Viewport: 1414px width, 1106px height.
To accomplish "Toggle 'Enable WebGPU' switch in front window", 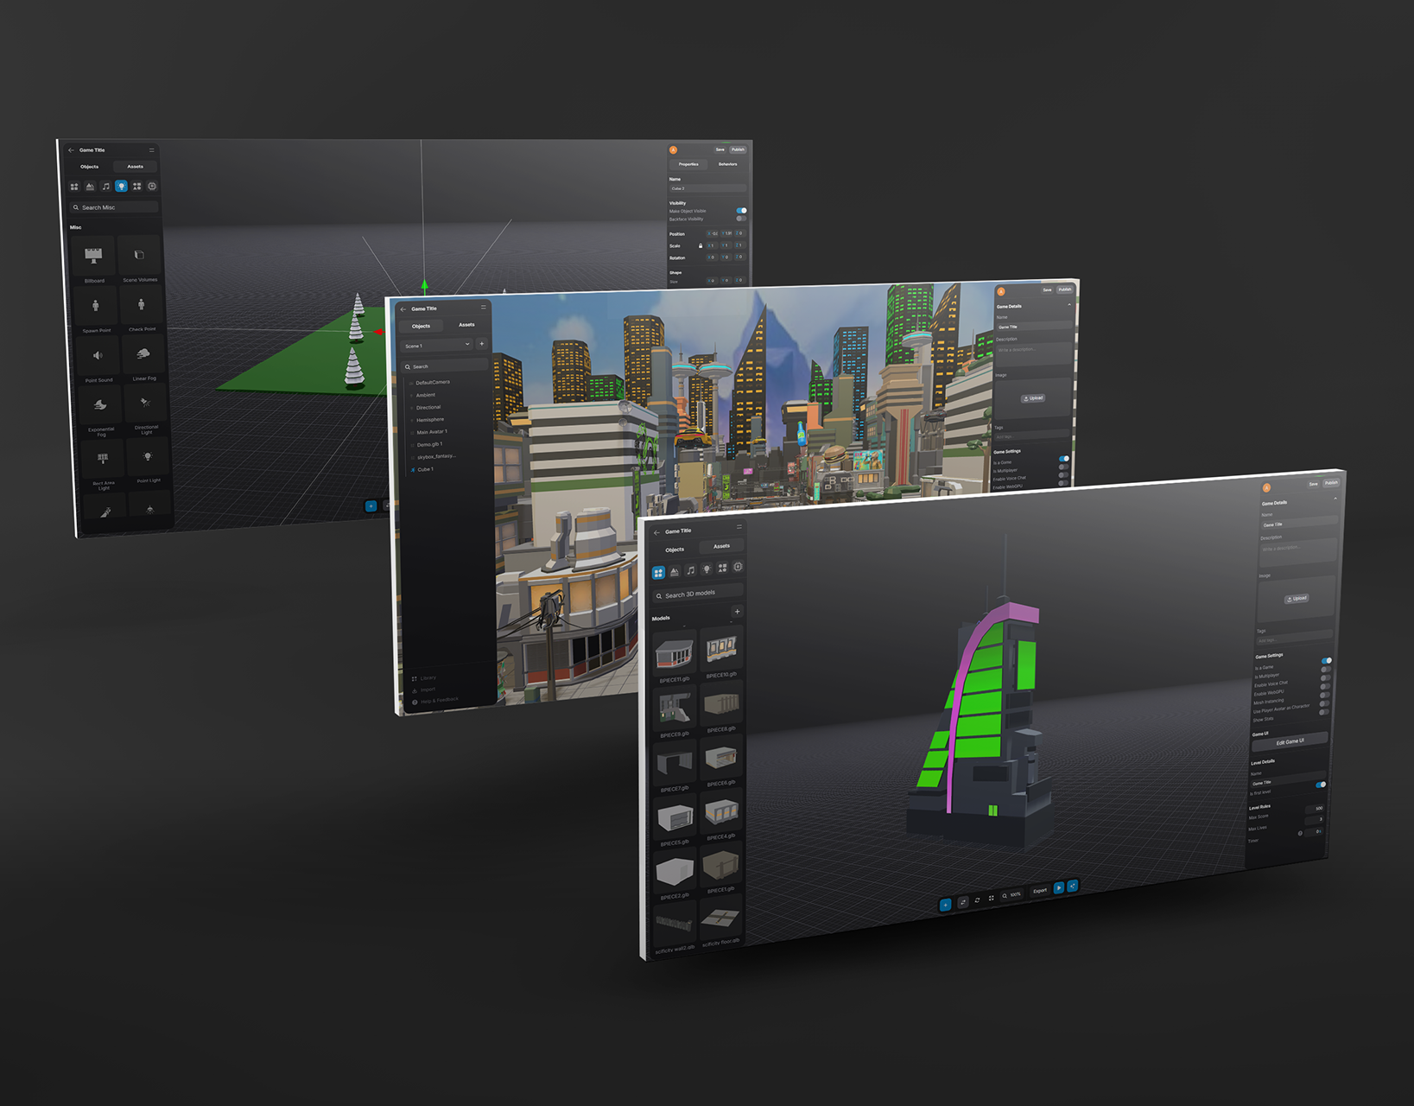I will (x=1325, y=687).
